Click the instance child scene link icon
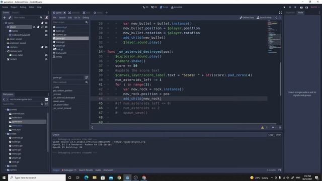 10,18
